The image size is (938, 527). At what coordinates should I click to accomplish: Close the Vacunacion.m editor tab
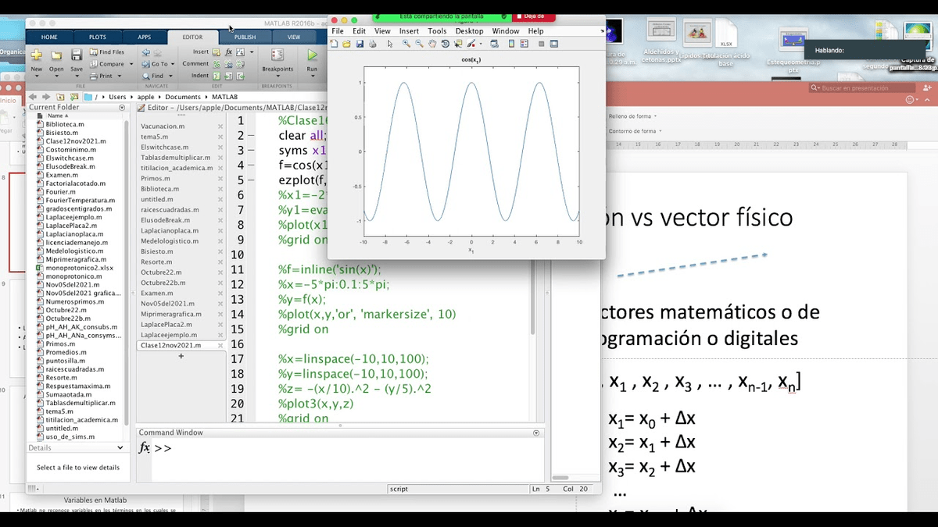220,126
